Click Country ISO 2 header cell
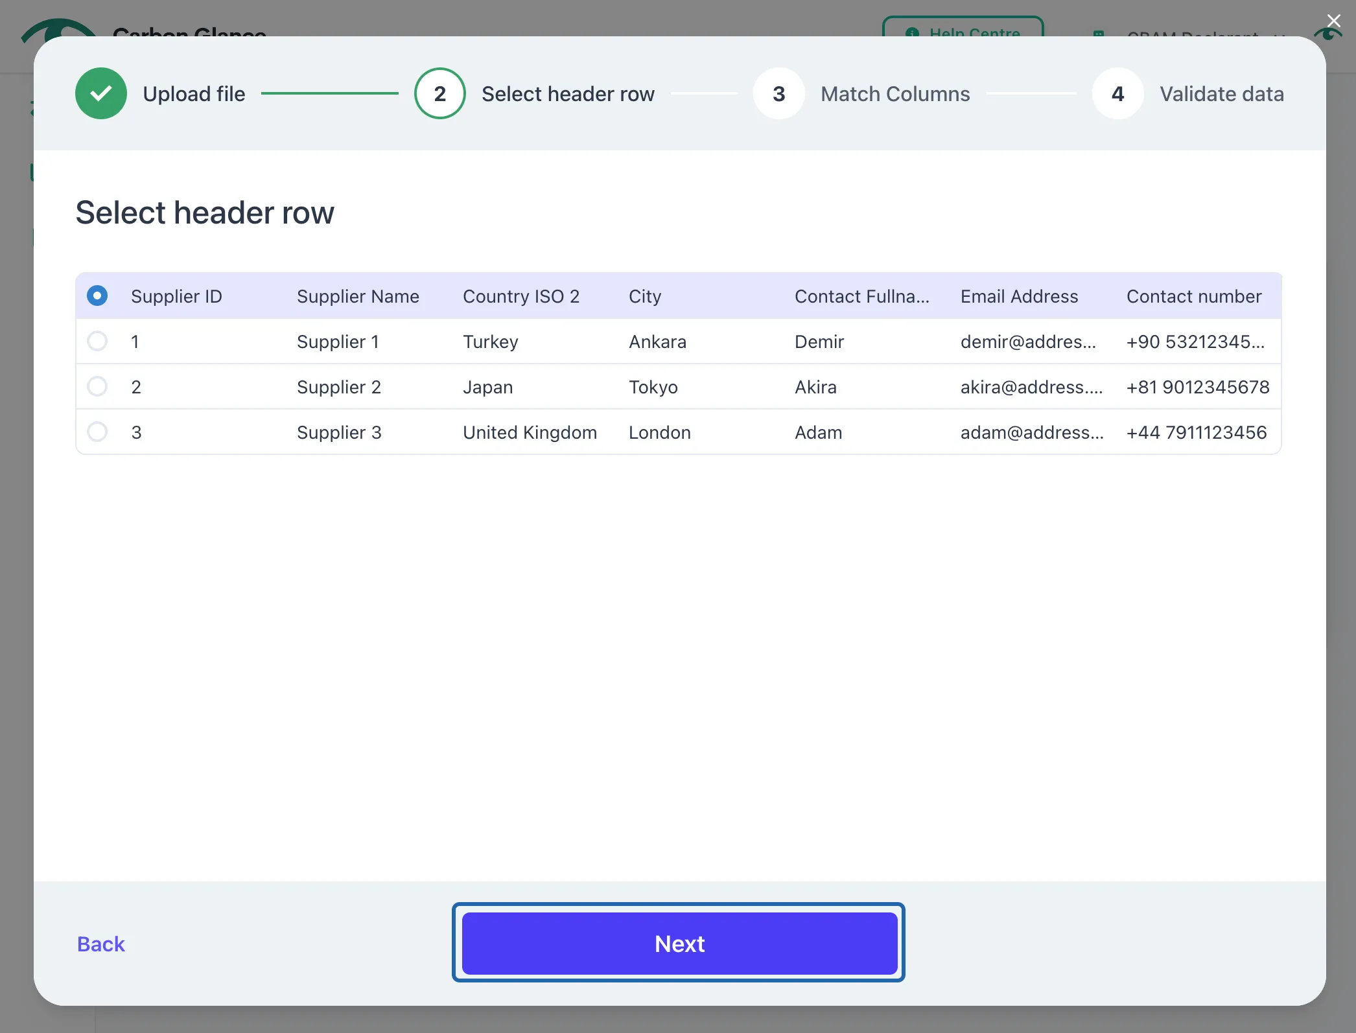This screenshot has width=1356, height=1033. pyautogui.click(x=521, y=296)
